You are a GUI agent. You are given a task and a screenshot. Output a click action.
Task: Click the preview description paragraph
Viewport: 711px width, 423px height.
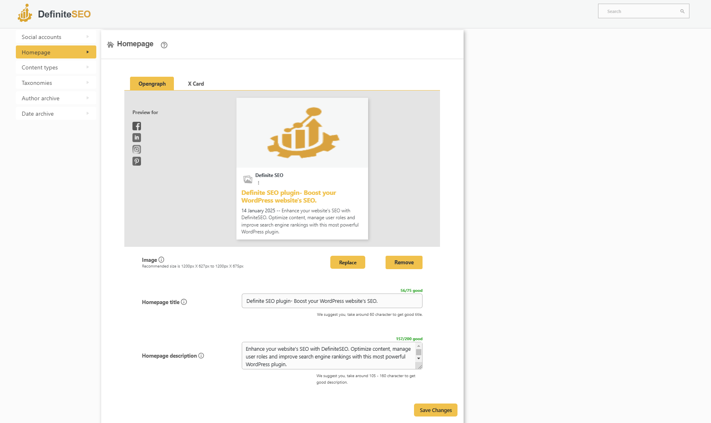300,221
